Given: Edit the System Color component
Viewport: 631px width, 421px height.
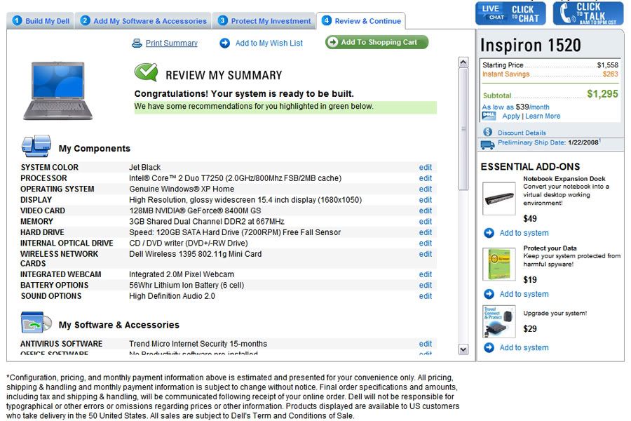Looking at the screenshot, I should pyautogui.click(x=426, y=167).
